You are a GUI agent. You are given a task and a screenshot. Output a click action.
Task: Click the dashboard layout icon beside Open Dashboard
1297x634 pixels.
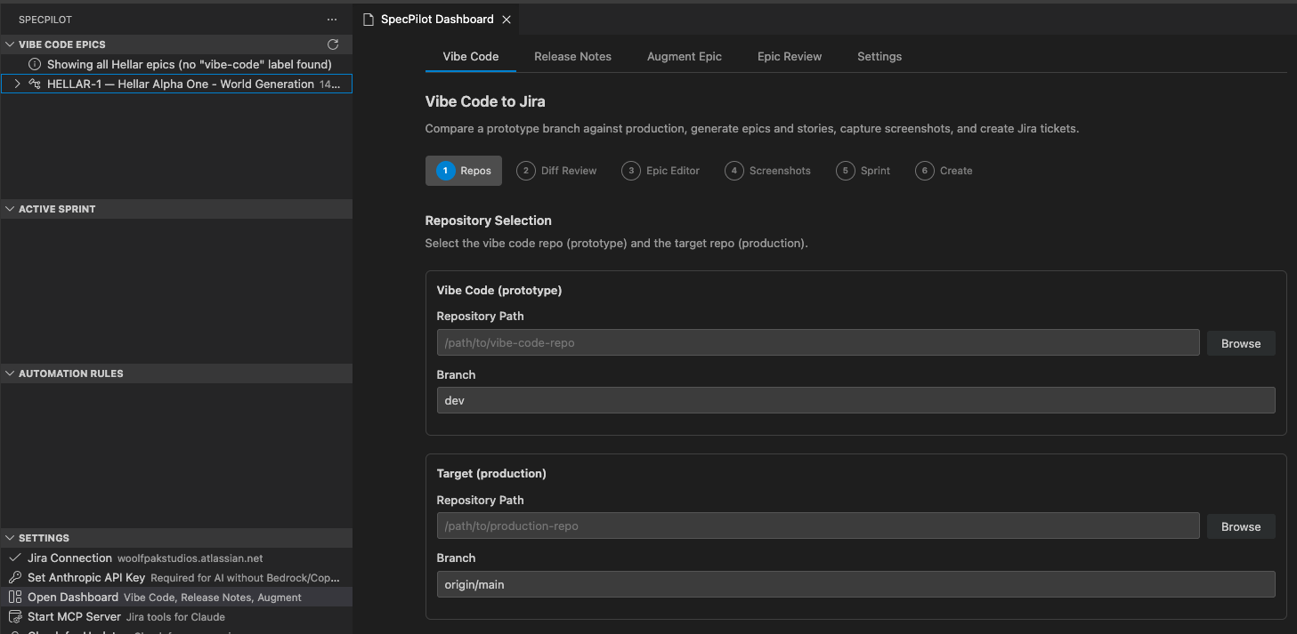pos(14,598)
